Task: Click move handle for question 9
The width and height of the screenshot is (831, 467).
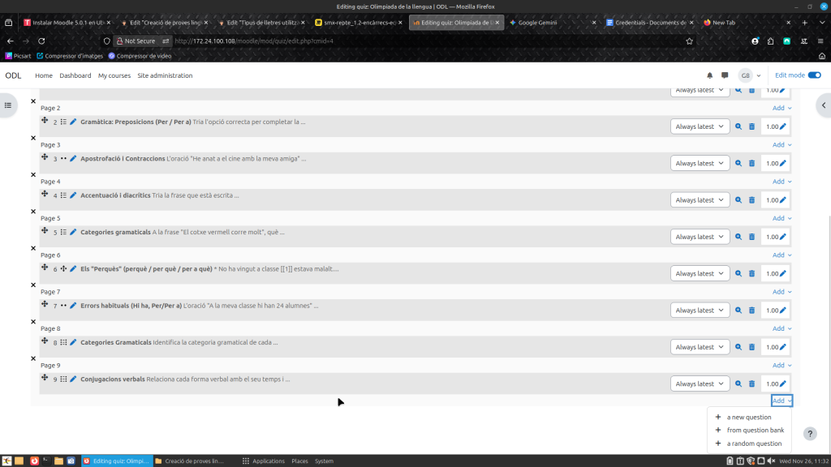Action: click(45, 378)
